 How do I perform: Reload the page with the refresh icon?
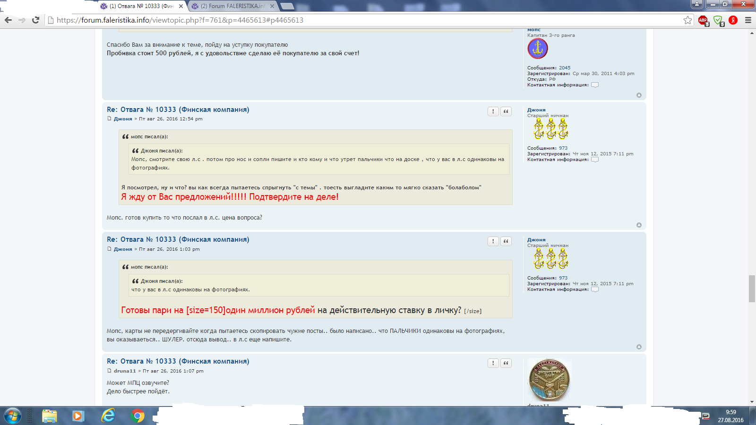coord(35,20)
